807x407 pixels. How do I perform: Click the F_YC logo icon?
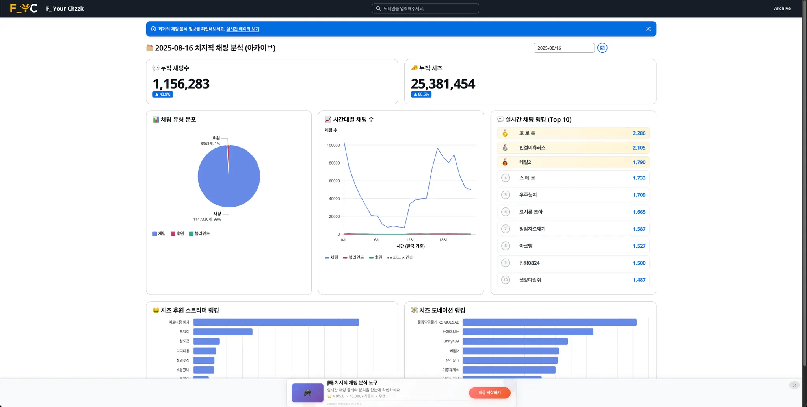coord(24,8)
